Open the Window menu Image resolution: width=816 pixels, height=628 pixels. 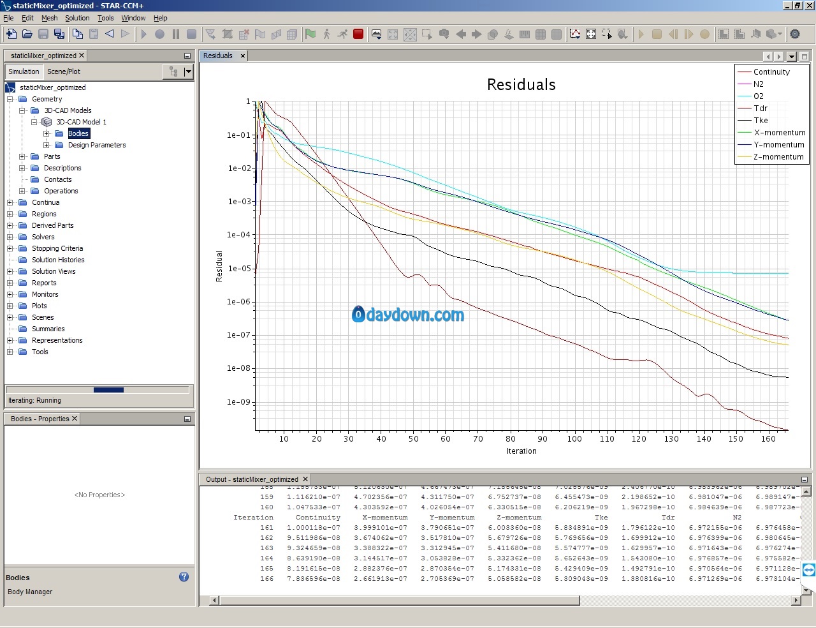(x=133, y=18)
